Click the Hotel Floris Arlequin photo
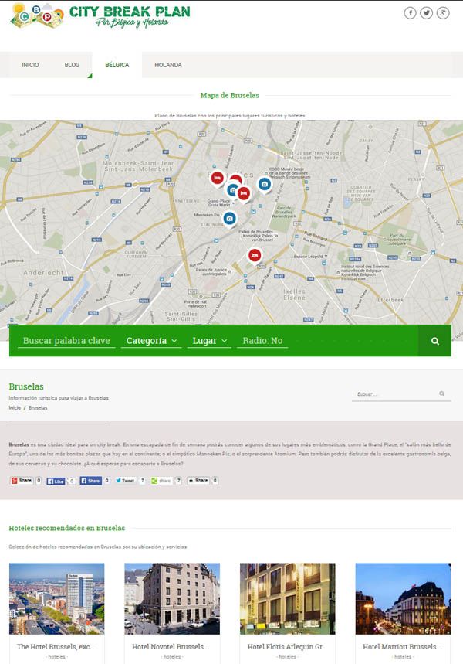This screenshot has height=664, width=463. tap(288, 598)
